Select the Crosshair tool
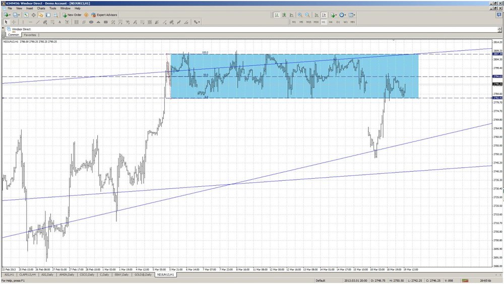 (14, 22)
